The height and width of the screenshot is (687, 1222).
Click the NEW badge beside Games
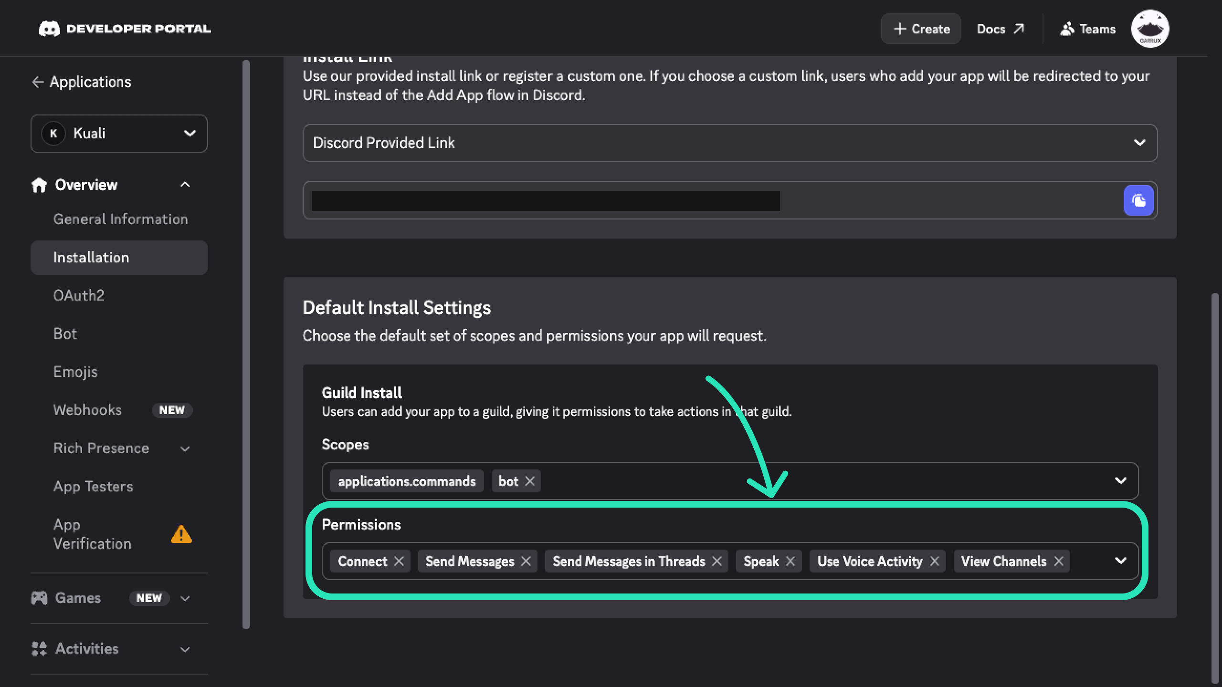(x=149, y=598)
